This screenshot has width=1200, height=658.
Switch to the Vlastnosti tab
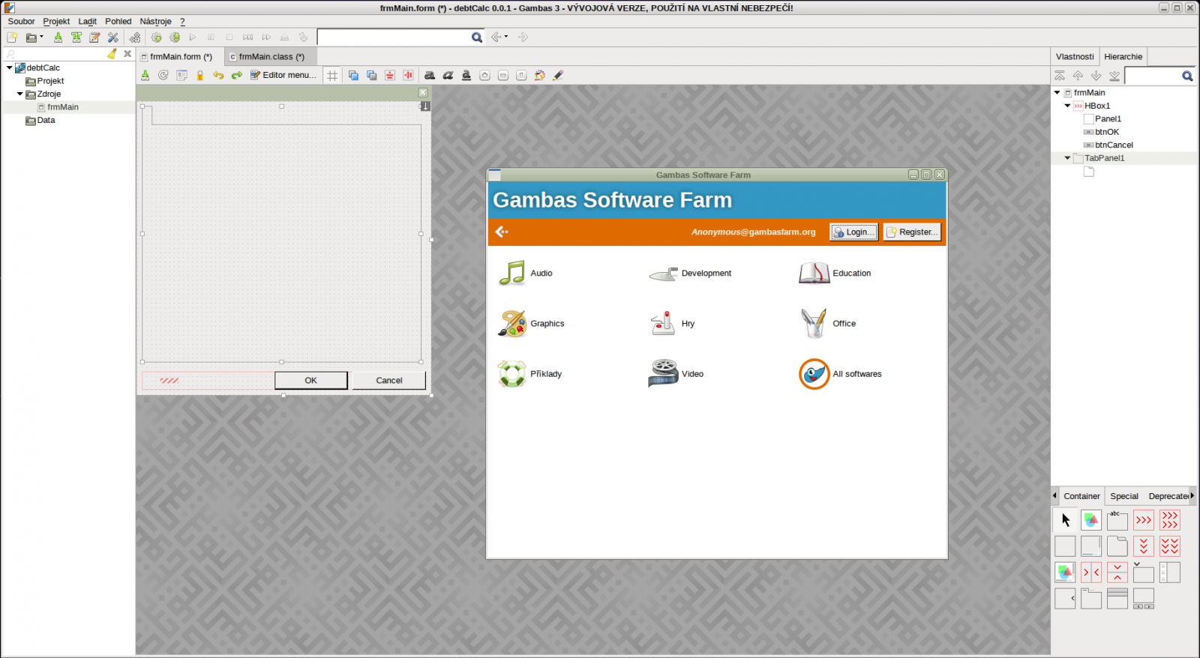(1074, 57)
